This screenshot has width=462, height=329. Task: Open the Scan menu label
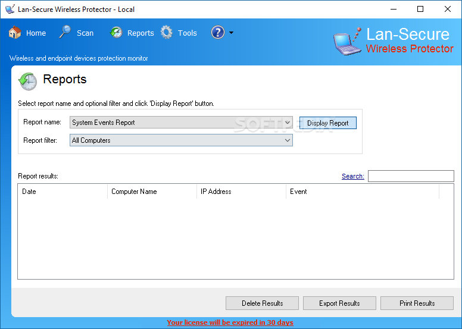click(85, 33)
